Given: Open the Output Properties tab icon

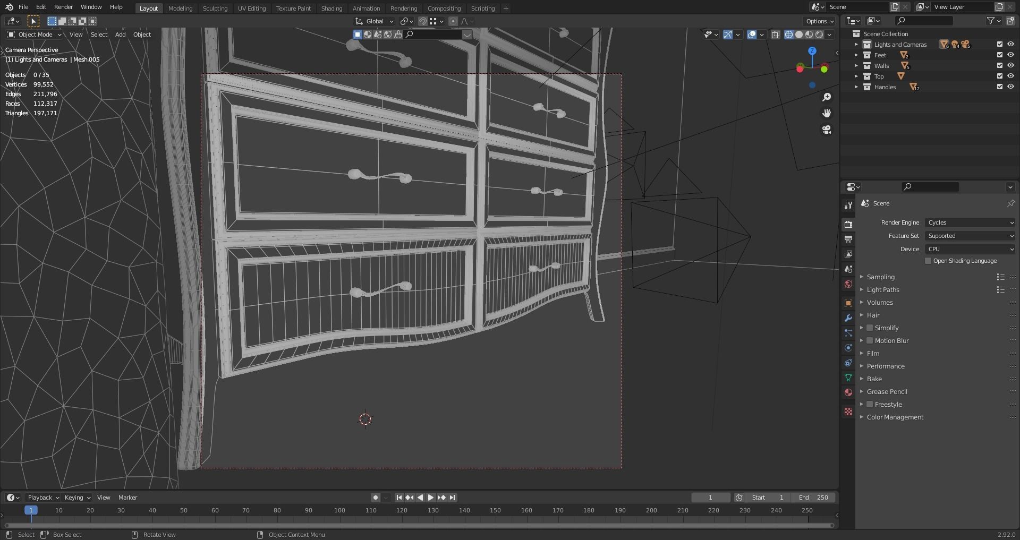Looking at the screenshot, I should point(848,239).
